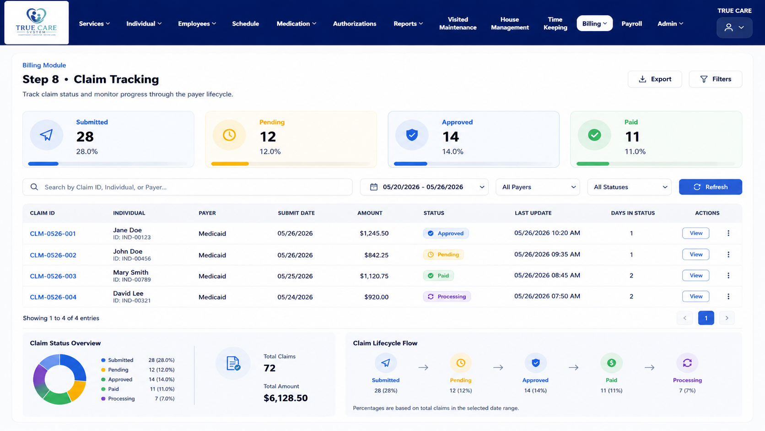Screen dimensions: 765x431
Task: Open the Authorizations menu item
Action: pos(355,23)
